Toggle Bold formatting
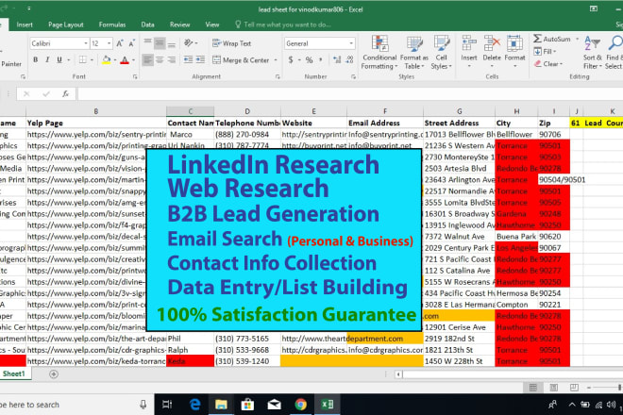The image size is (623, 415). (x=36, y=60)
